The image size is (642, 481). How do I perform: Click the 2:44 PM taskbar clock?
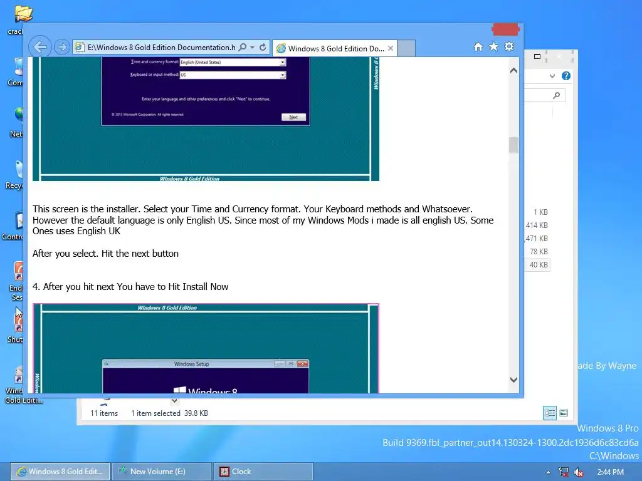point(611,472)
